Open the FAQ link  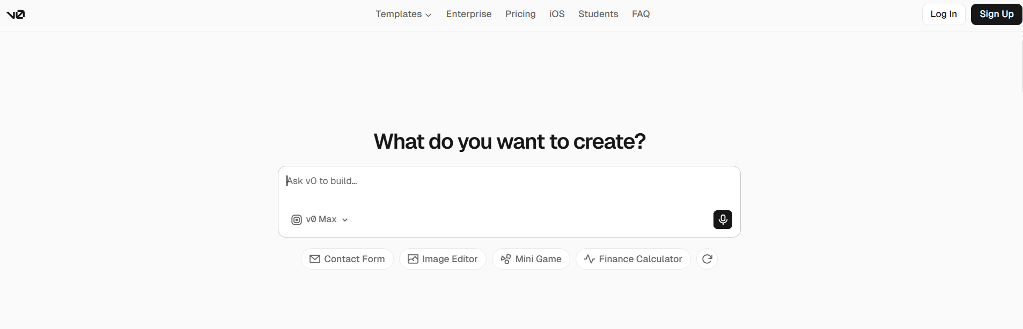641,14
